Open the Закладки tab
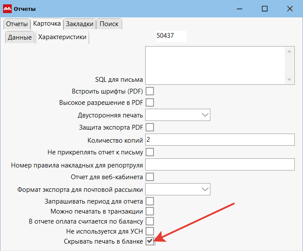Viewport: 303px width, 251px height. 80,24
